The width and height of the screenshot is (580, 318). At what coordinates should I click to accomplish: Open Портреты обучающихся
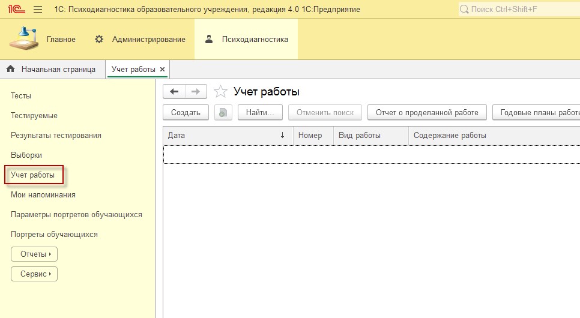[54, 235]
